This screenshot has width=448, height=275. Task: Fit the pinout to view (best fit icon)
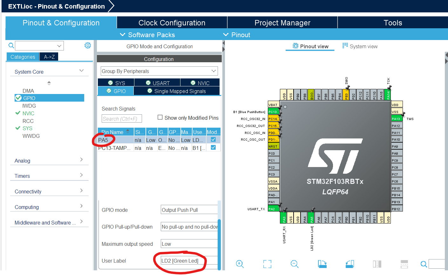[267, 264]
